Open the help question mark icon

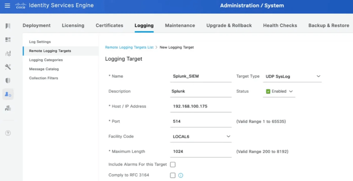(8, 133)
